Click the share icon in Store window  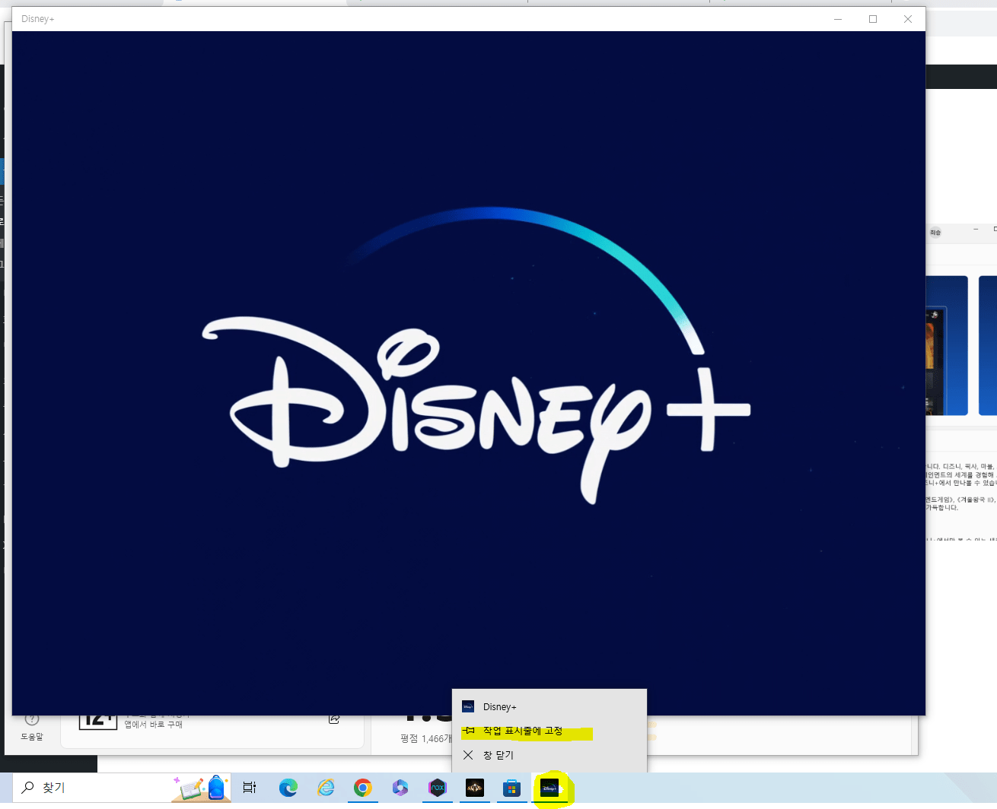coord(334,719)
